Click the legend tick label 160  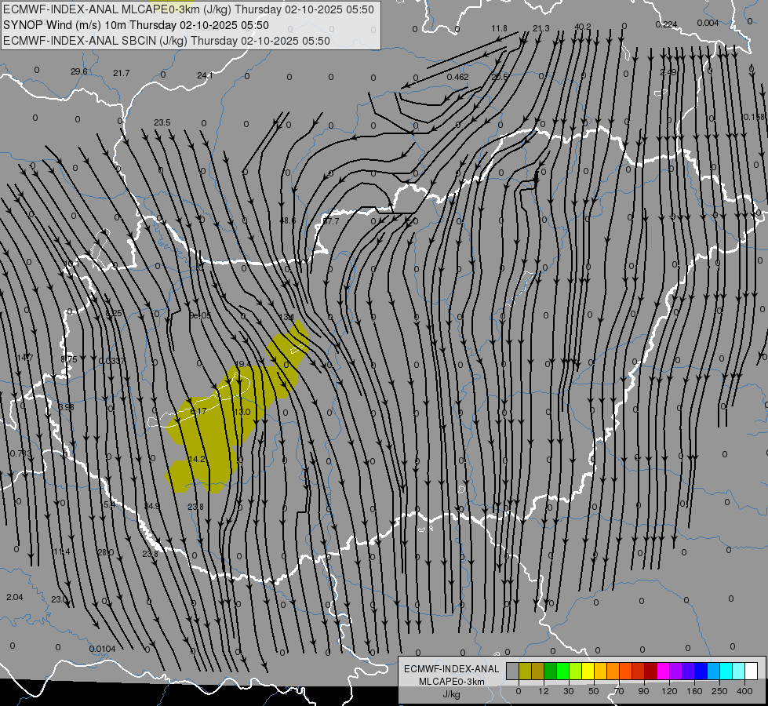click(x=694, y=691)
